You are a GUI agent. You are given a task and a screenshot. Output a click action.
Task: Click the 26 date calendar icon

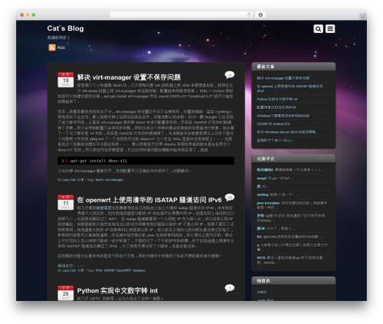coord(66,293)
